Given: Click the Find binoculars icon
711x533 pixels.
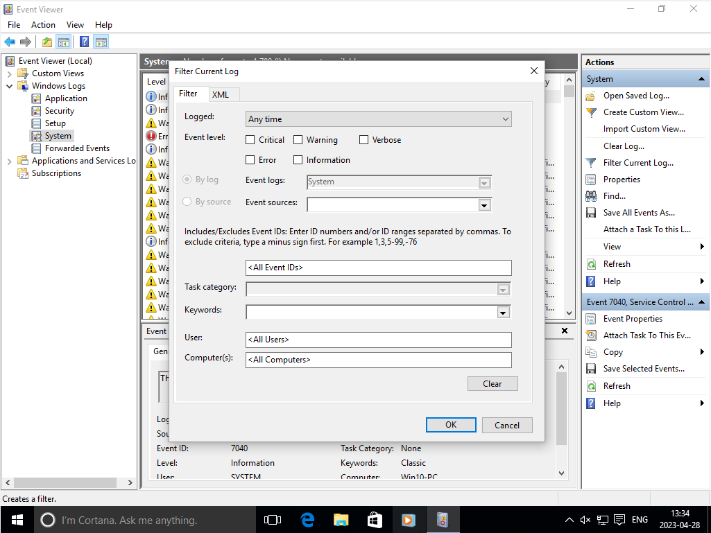Looking at the screenshot, I should pos(591,196).
